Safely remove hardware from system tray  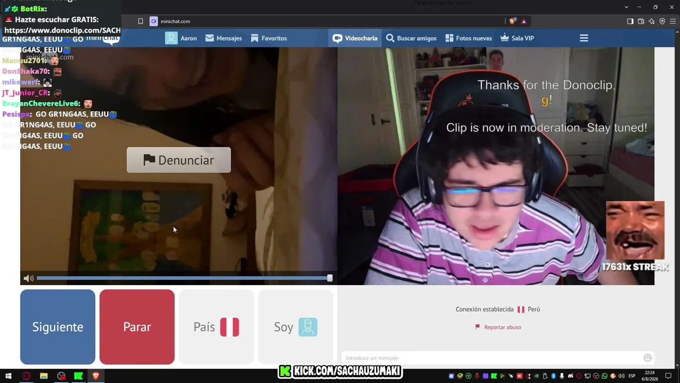tap(545, 376)
